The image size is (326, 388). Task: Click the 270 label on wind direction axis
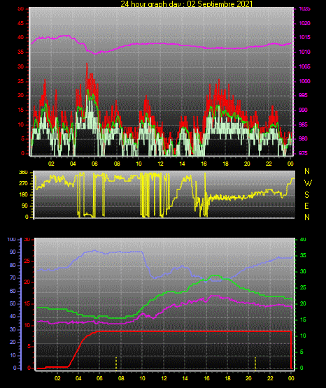click(23, 184)
